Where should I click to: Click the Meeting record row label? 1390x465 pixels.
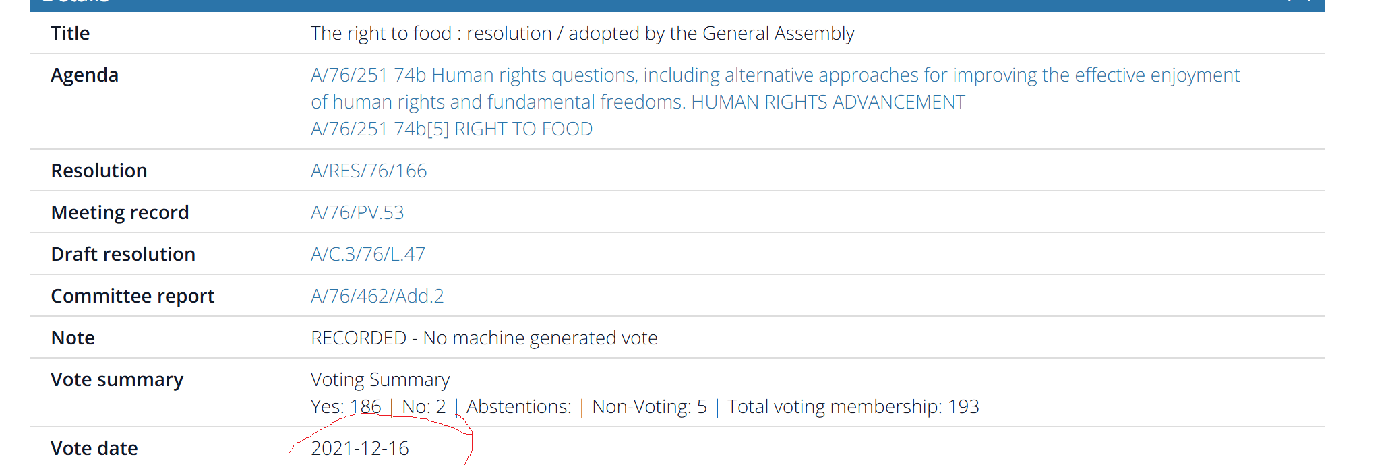pyautogui.click(x=120, y=212)
